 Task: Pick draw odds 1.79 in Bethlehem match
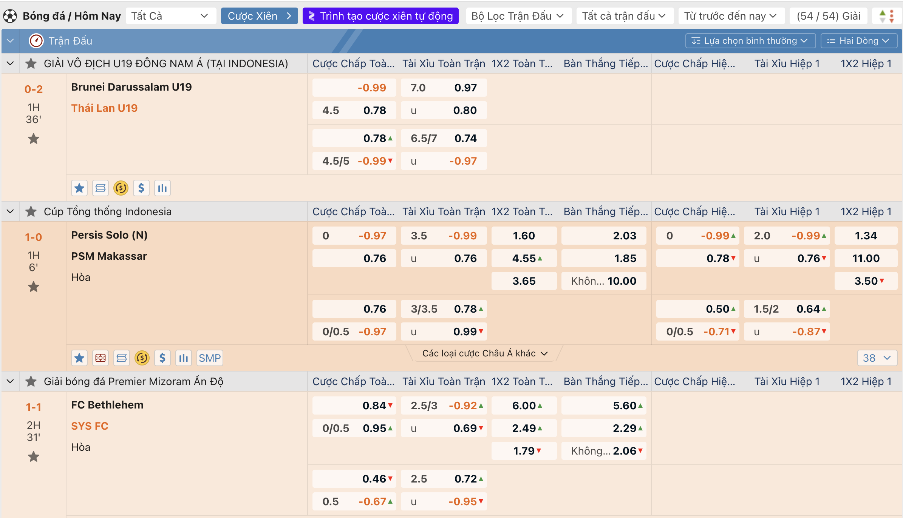tap(524, 451)
